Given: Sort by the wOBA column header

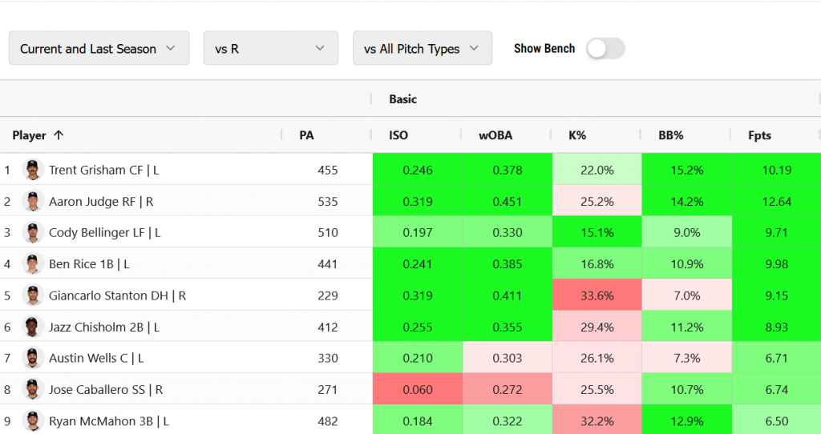Looking at the screenshot, I should 495,135.
